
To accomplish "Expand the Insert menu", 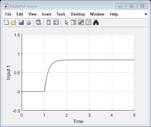I will [x=46, y=14].
